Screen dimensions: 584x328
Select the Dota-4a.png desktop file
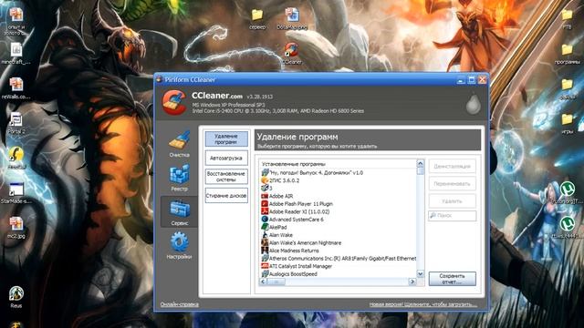pyautogui.click(x=292, y=19)
